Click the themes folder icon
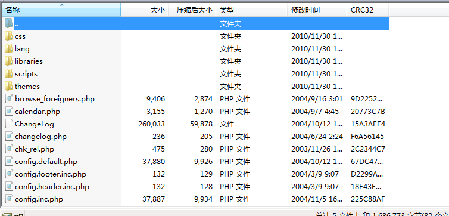This screenshot has width=449, height=216. pyautogui.click(x=9, y=86)
